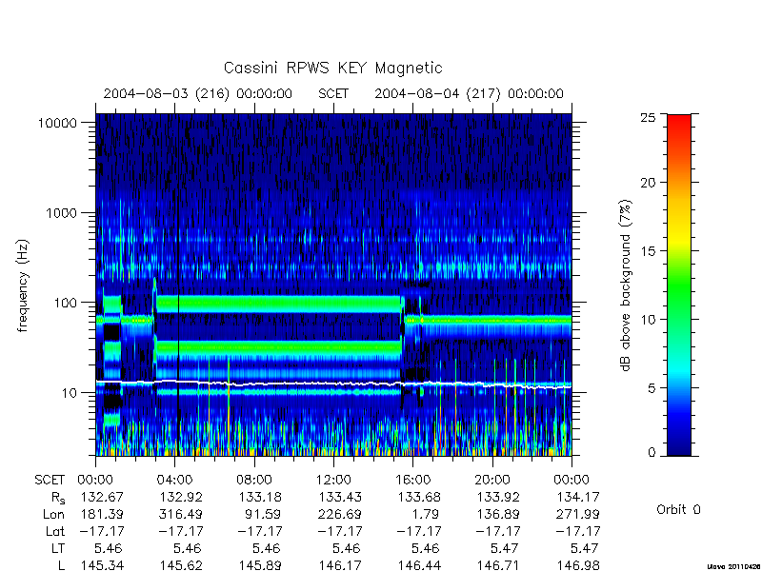
Task: Click the Lon value '271.99'
Action: (578, 514)
